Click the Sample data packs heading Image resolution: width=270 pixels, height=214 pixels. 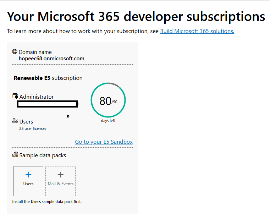(x=43, y=155)
